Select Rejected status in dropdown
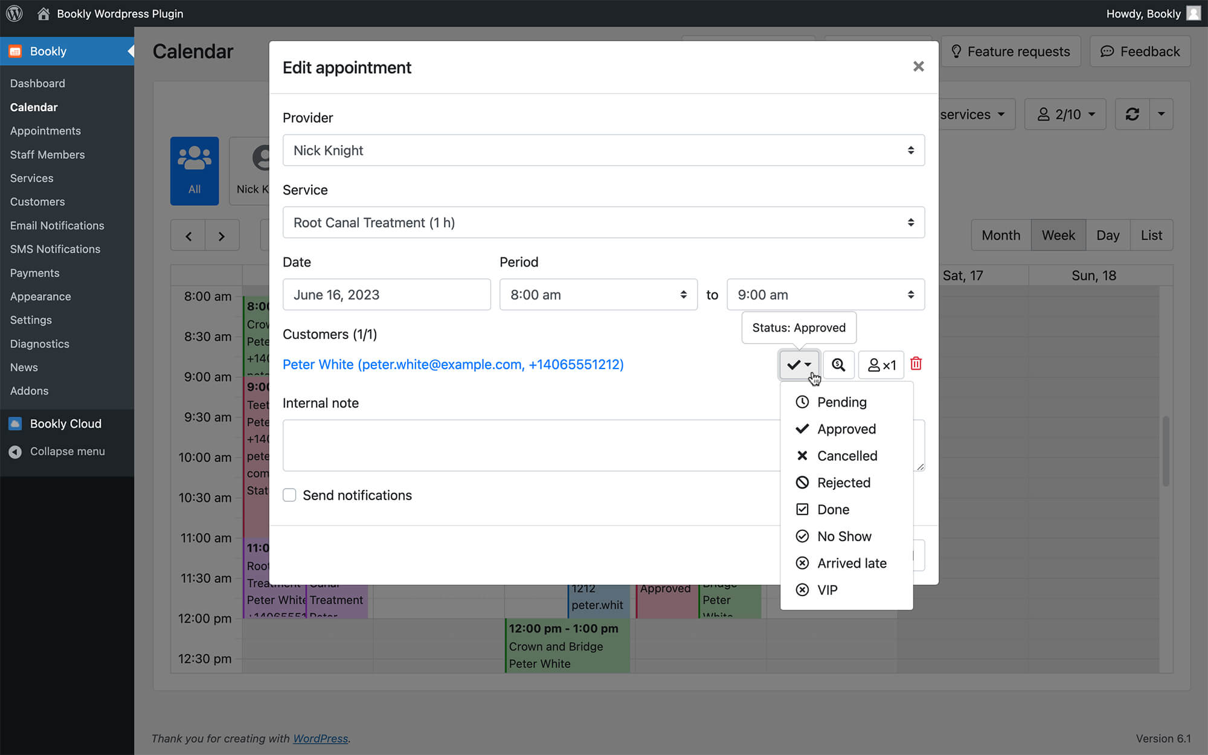 point(846,483)
